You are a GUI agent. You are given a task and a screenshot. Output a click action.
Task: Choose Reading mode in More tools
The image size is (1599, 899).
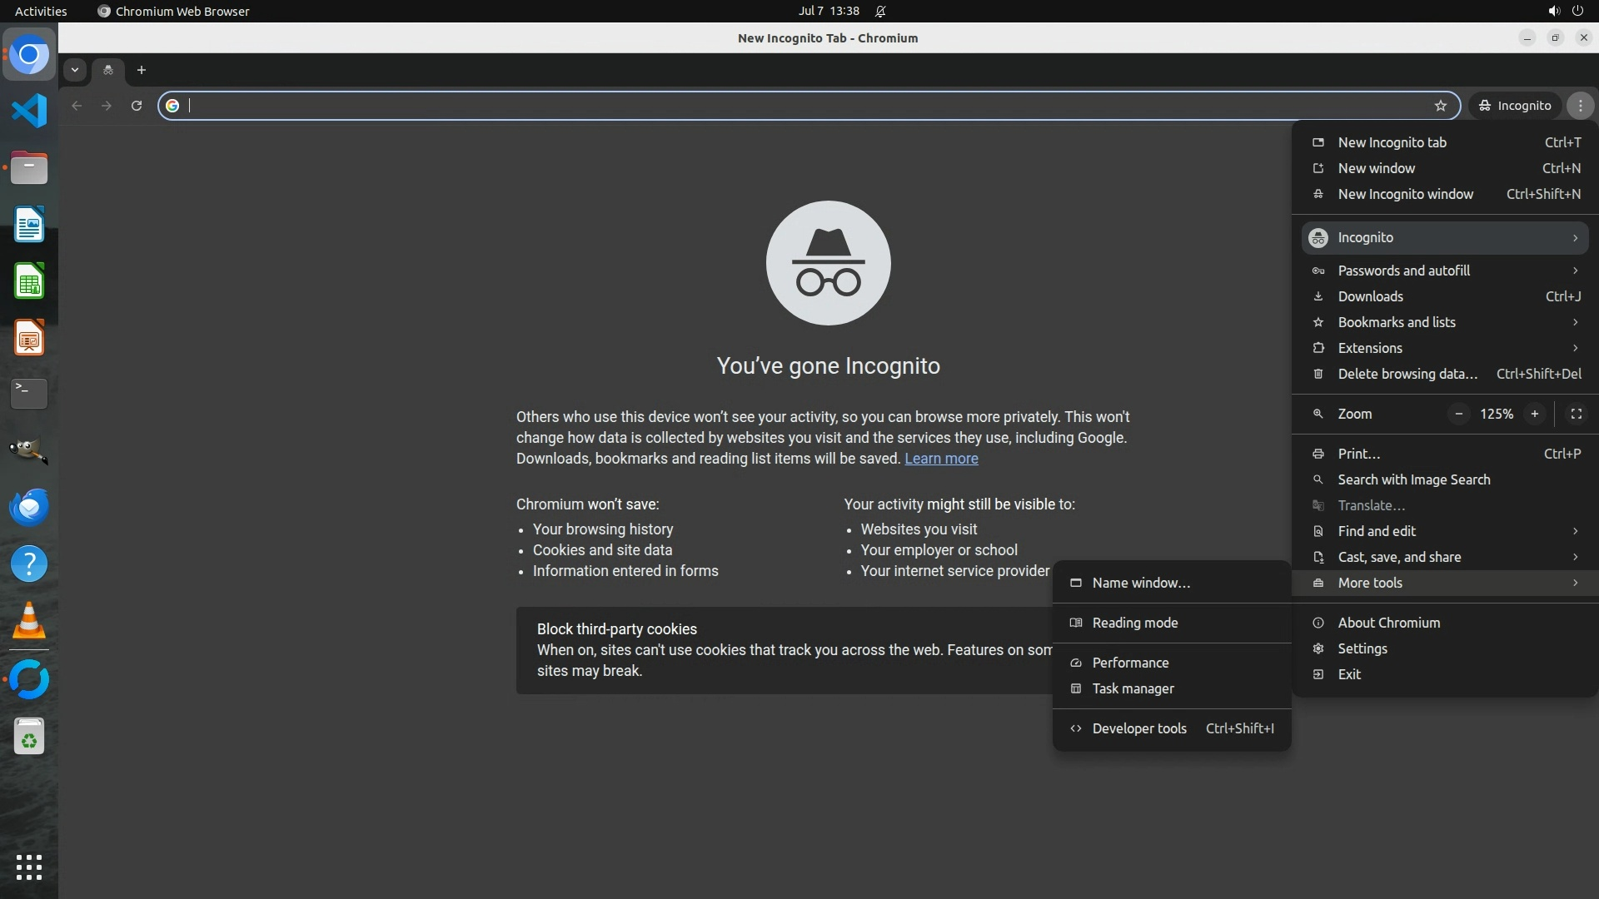click(x=1134, y=623)
